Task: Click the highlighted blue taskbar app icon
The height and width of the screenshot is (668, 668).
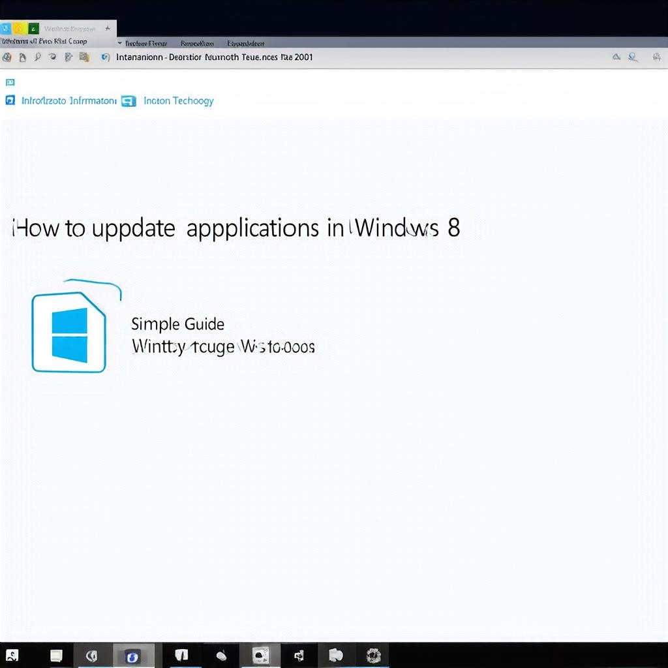Action: click(133, 656)
